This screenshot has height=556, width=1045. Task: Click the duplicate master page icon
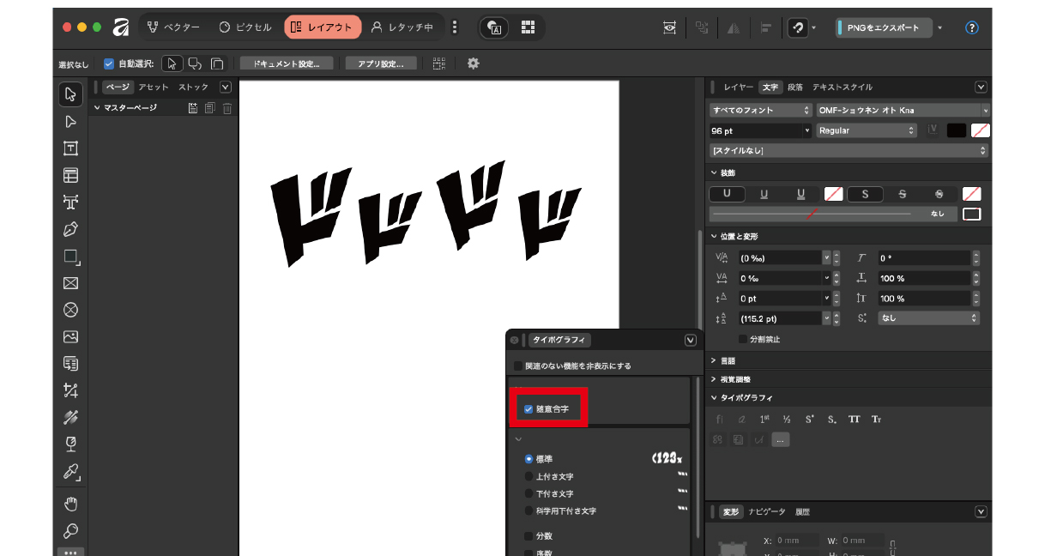pyautogui.click(x=210, y=108)
